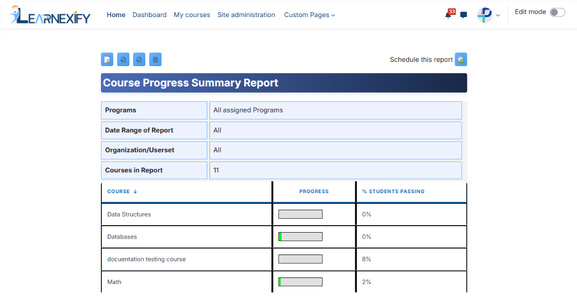Image resolution: width=577 pixels, height=302 pixels.
Task: Click the docuentation testing course progress bar
Action: (x=300, y=259)
